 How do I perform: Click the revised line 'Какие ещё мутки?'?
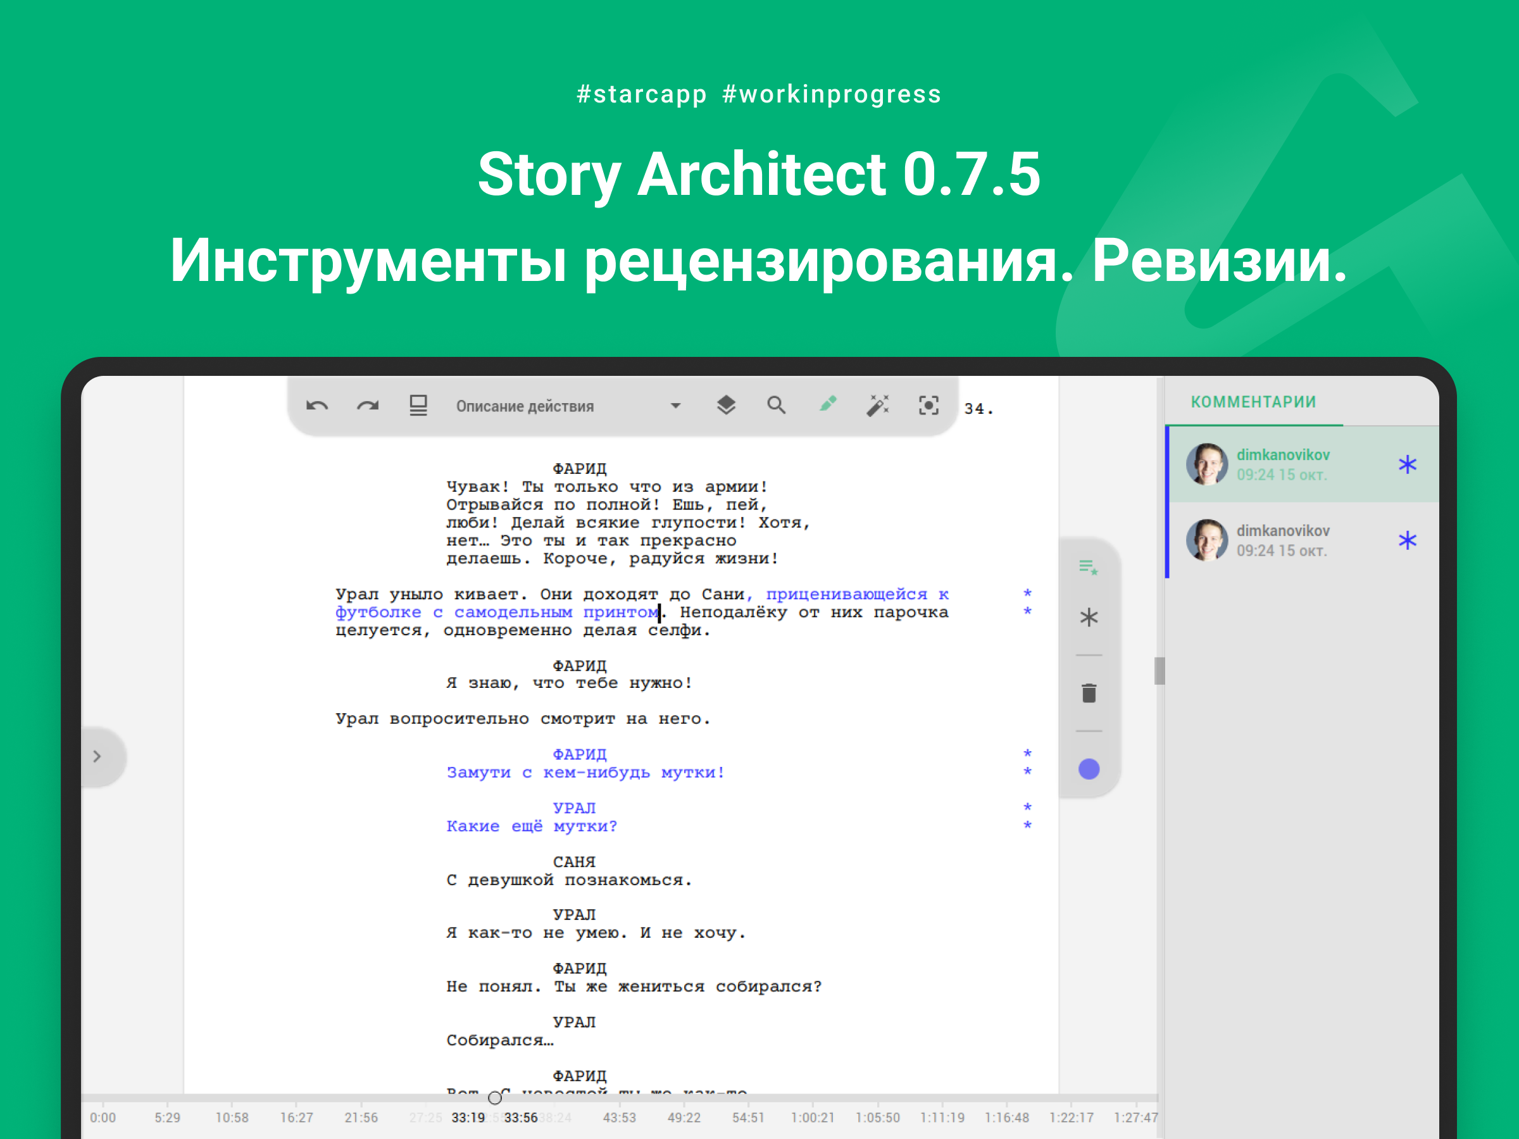(532, 826)
